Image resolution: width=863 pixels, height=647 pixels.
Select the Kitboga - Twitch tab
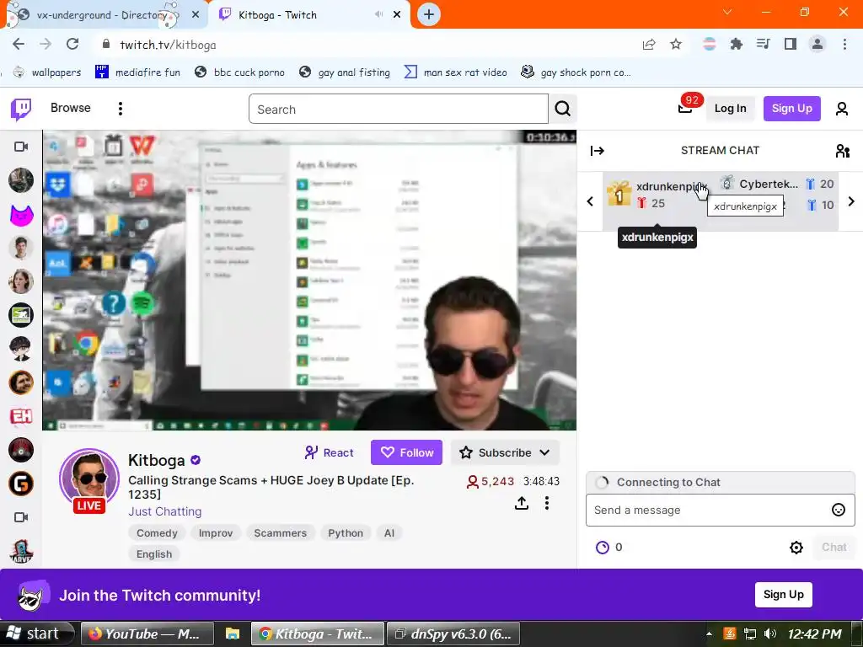click(x=309, y=15)
